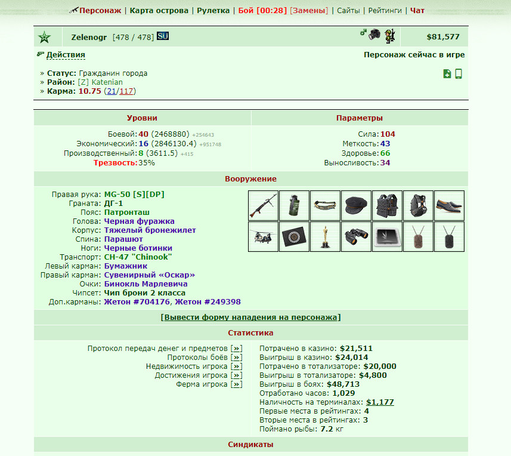Click the green mobile phone icon

[x=459, y=74]
